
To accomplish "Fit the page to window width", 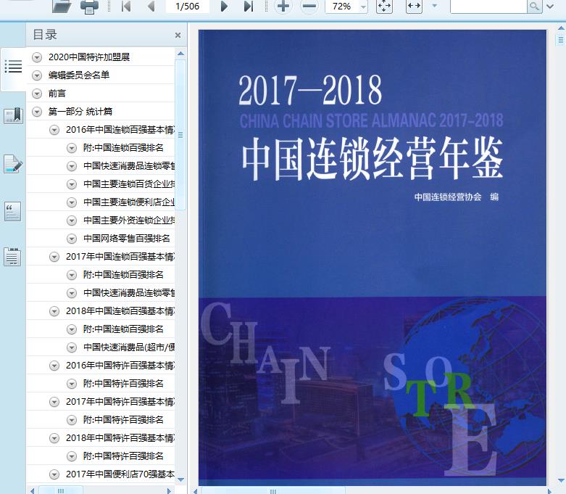I will [x=414, y=6].
